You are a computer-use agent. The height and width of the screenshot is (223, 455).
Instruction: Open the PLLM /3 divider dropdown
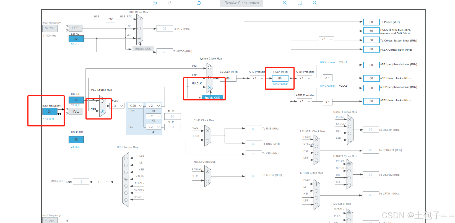(x=117, y=106)
